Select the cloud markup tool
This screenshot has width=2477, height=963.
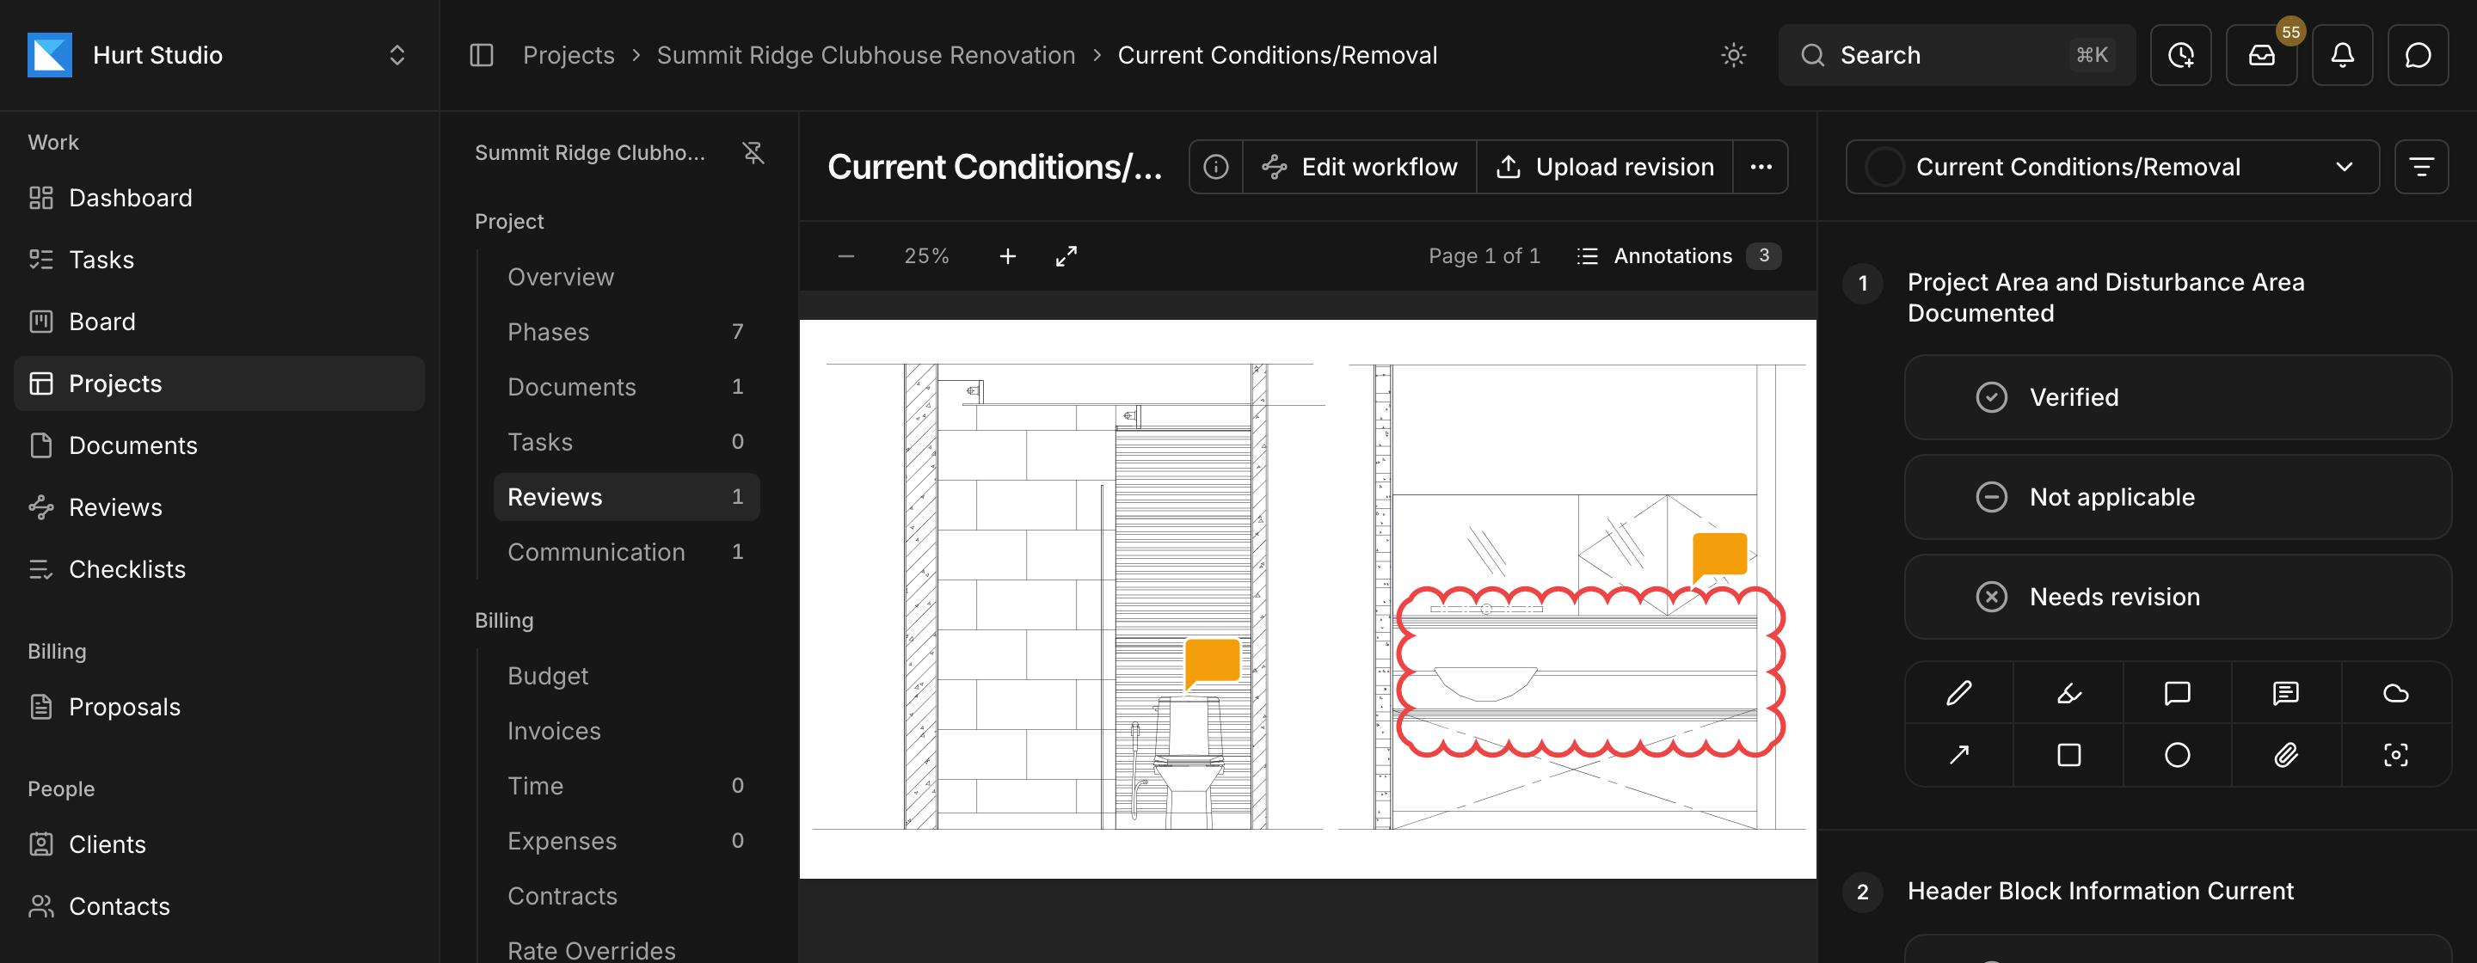pos(2395,693)
